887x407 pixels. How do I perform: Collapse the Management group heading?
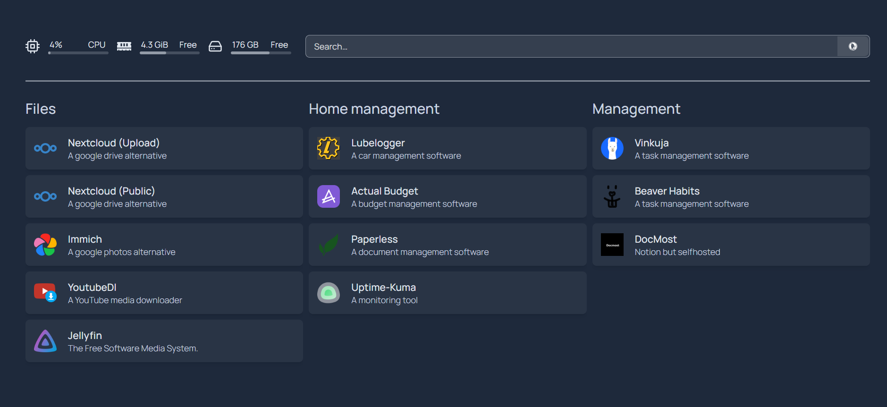pos(636,109)
